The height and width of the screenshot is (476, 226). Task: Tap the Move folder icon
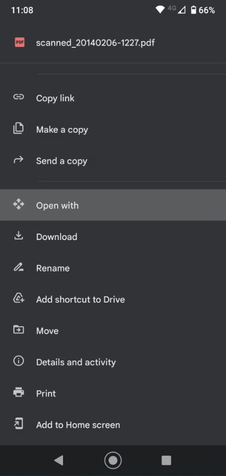19,330
